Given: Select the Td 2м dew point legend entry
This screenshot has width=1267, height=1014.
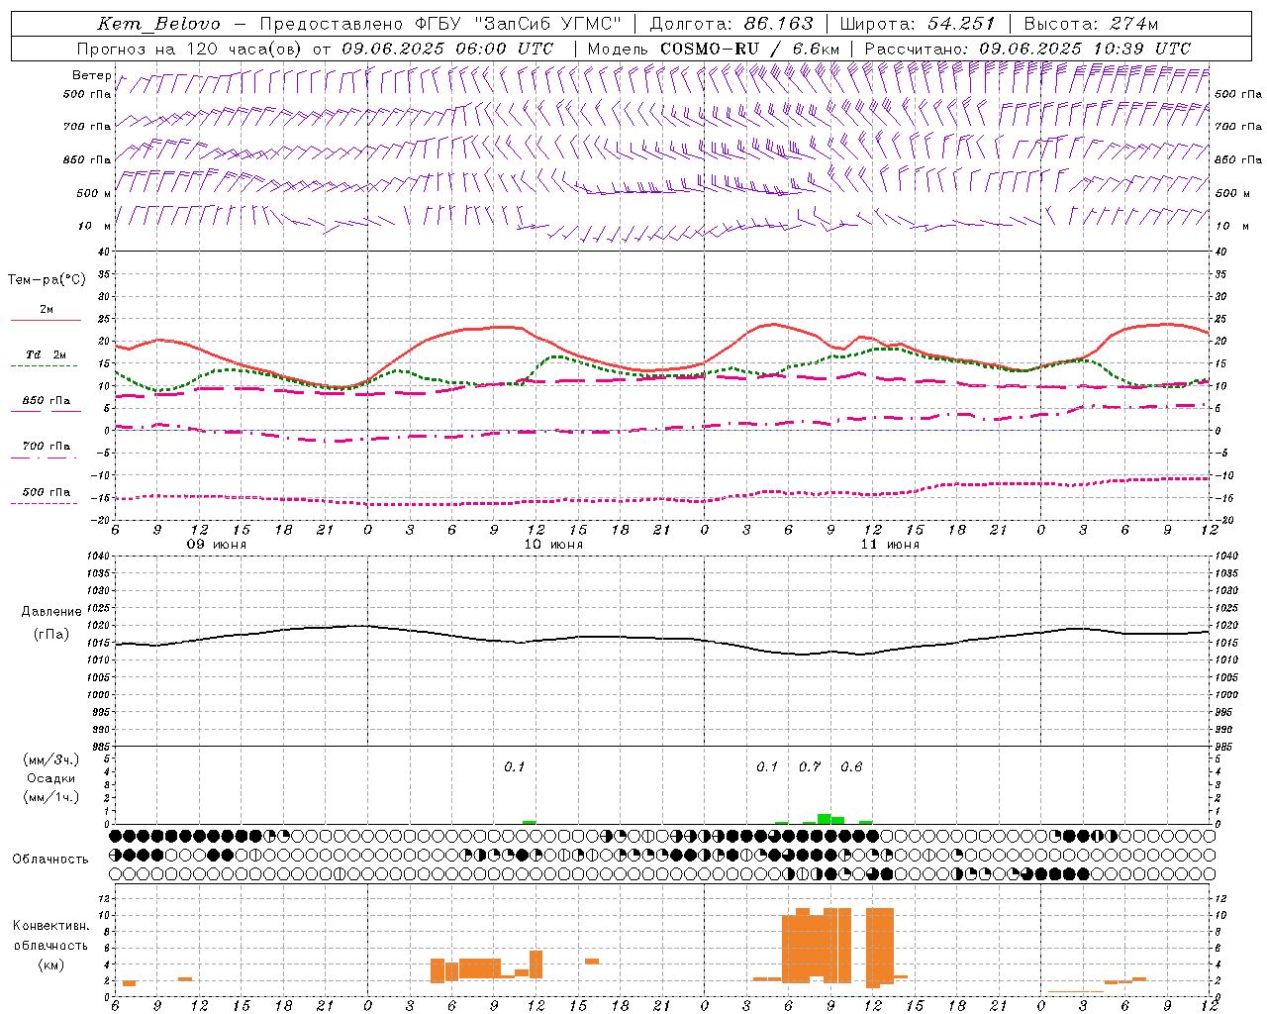Looking at the screenshot, I should [x=46, y=355].
